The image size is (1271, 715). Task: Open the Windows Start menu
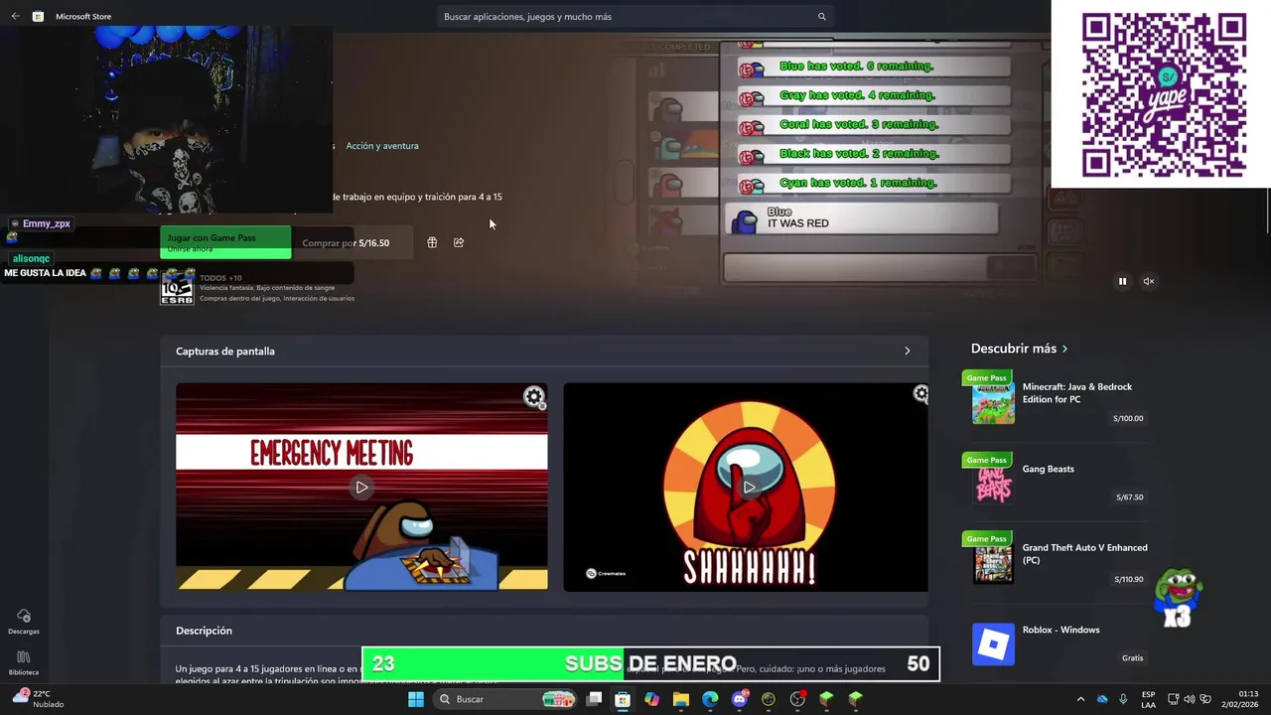point(416,699)
